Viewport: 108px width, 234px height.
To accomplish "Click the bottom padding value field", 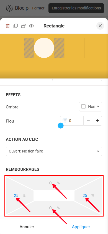I will click(x=51, y=208).
